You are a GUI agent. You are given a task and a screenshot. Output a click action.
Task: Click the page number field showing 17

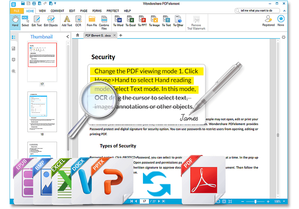click(145, 201)
